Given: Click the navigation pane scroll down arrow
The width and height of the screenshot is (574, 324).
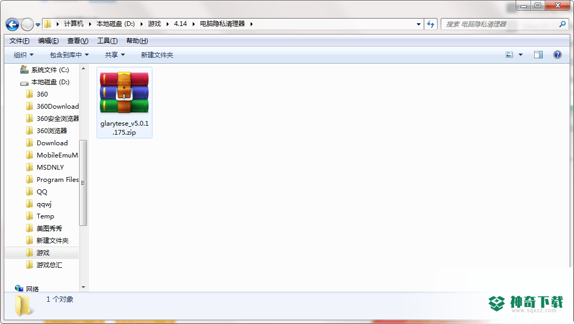Looking at the screenshot, I should 83,287.
